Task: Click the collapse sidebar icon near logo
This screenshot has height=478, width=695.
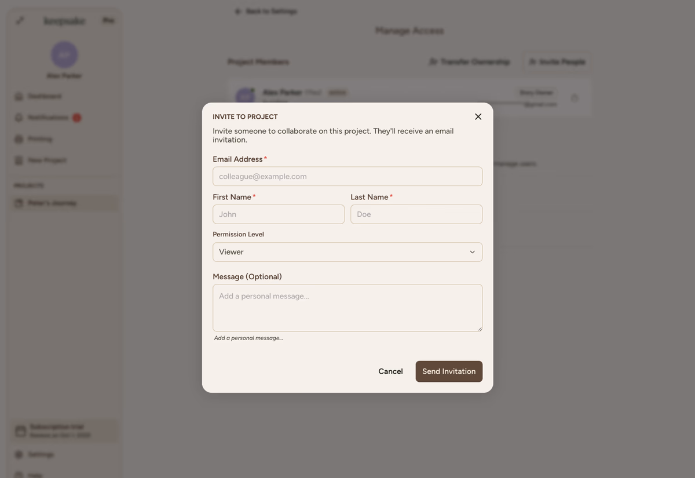Action: pos(20,21)
